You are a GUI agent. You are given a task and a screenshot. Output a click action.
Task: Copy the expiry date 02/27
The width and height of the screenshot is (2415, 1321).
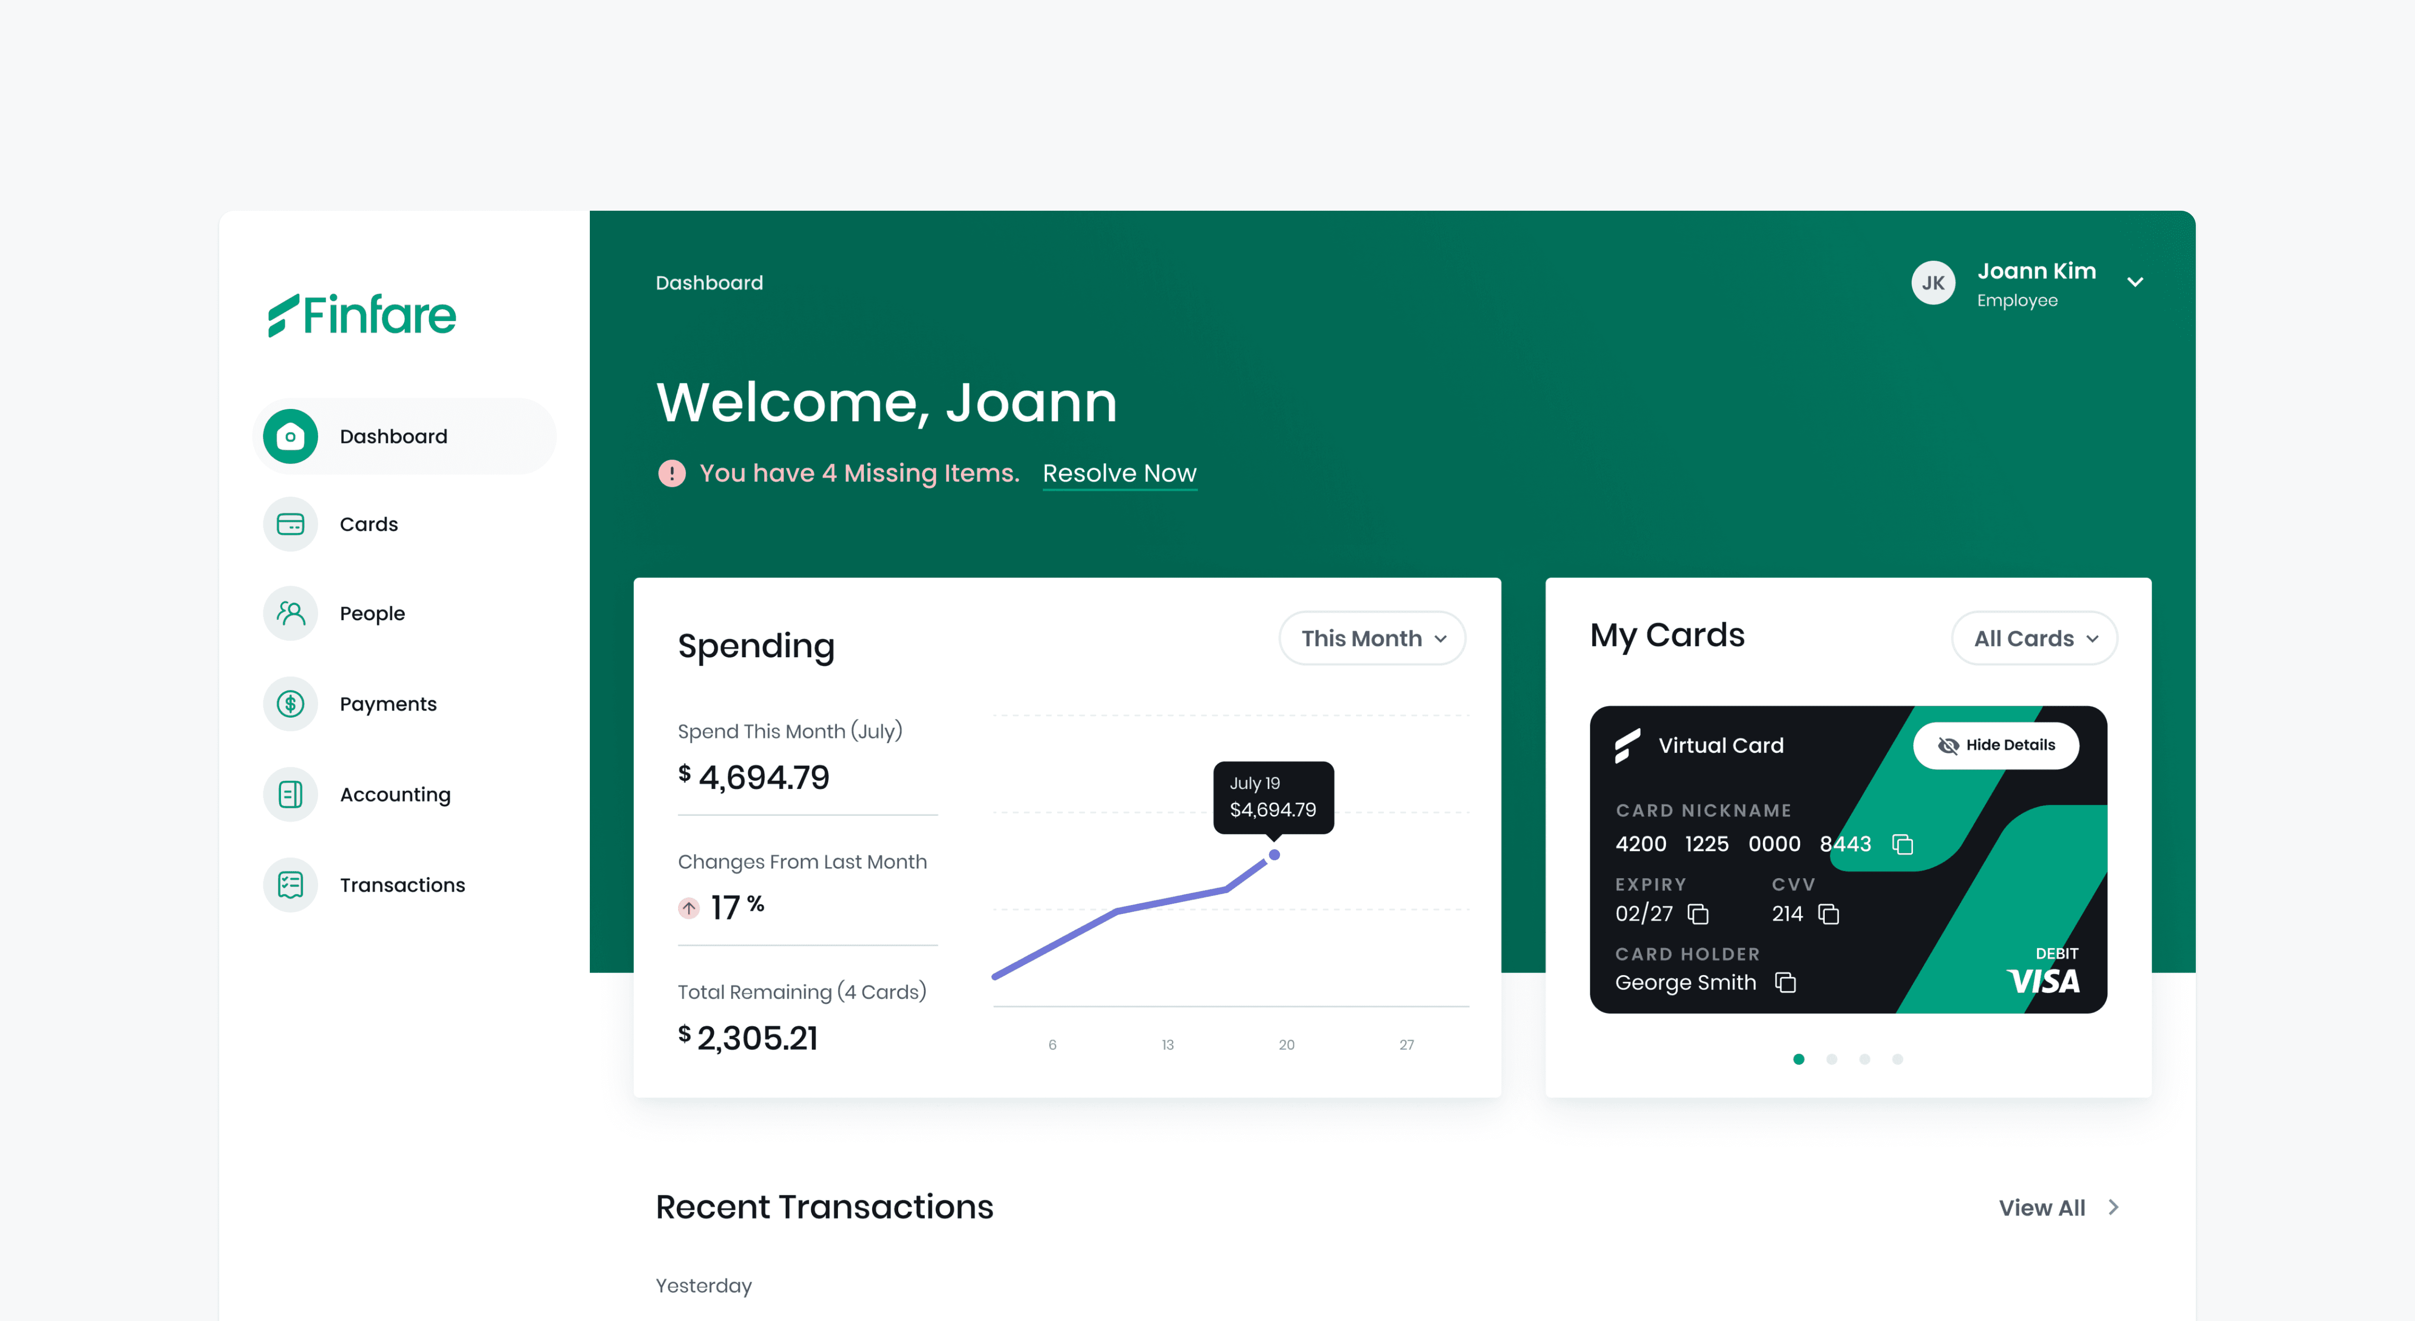coord(1698,913)
